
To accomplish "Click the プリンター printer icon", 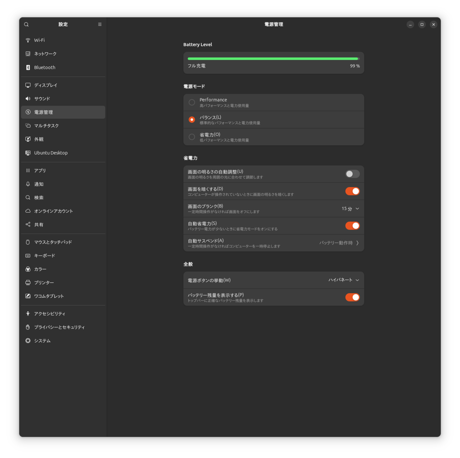I will tap(28, 283).
